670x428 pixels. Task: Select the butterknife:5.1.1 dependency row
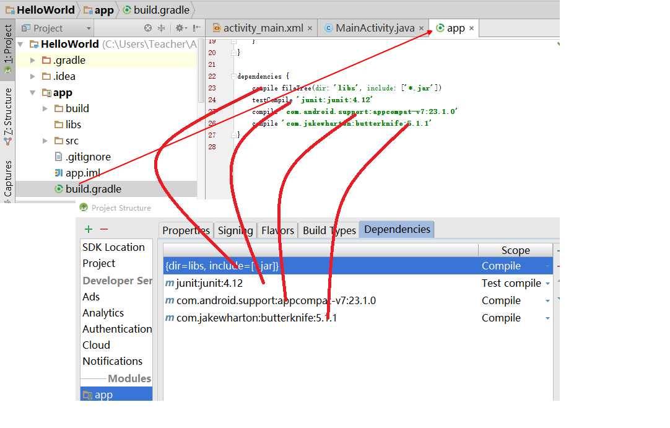(358, 318)
